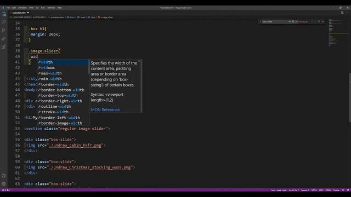Go to previous match in find widget
This screenshot has height=197, width=351.
(312, 22)
